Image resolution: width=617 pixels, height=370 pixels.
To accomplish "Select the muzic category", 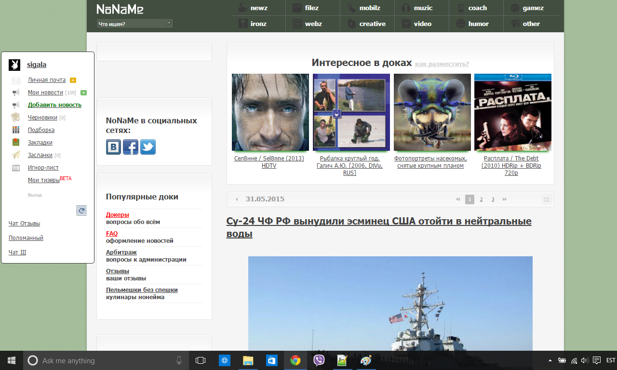I will click(x=423, y=8).
